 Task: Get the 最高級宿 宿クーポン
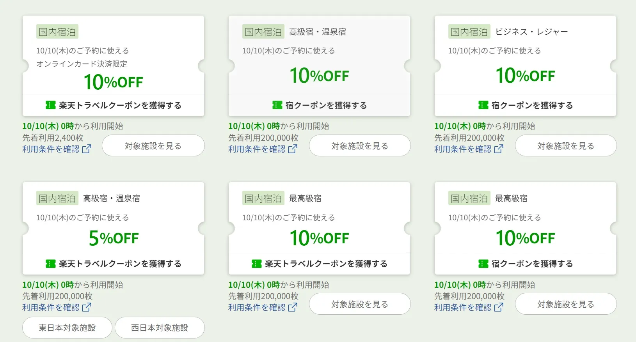tap(525, 264)
